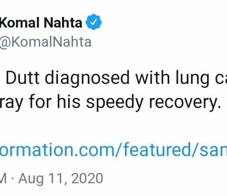Open the ormation.com/featured article link
The height and width of the screenshot is (196, 227).
click(113, 149)
